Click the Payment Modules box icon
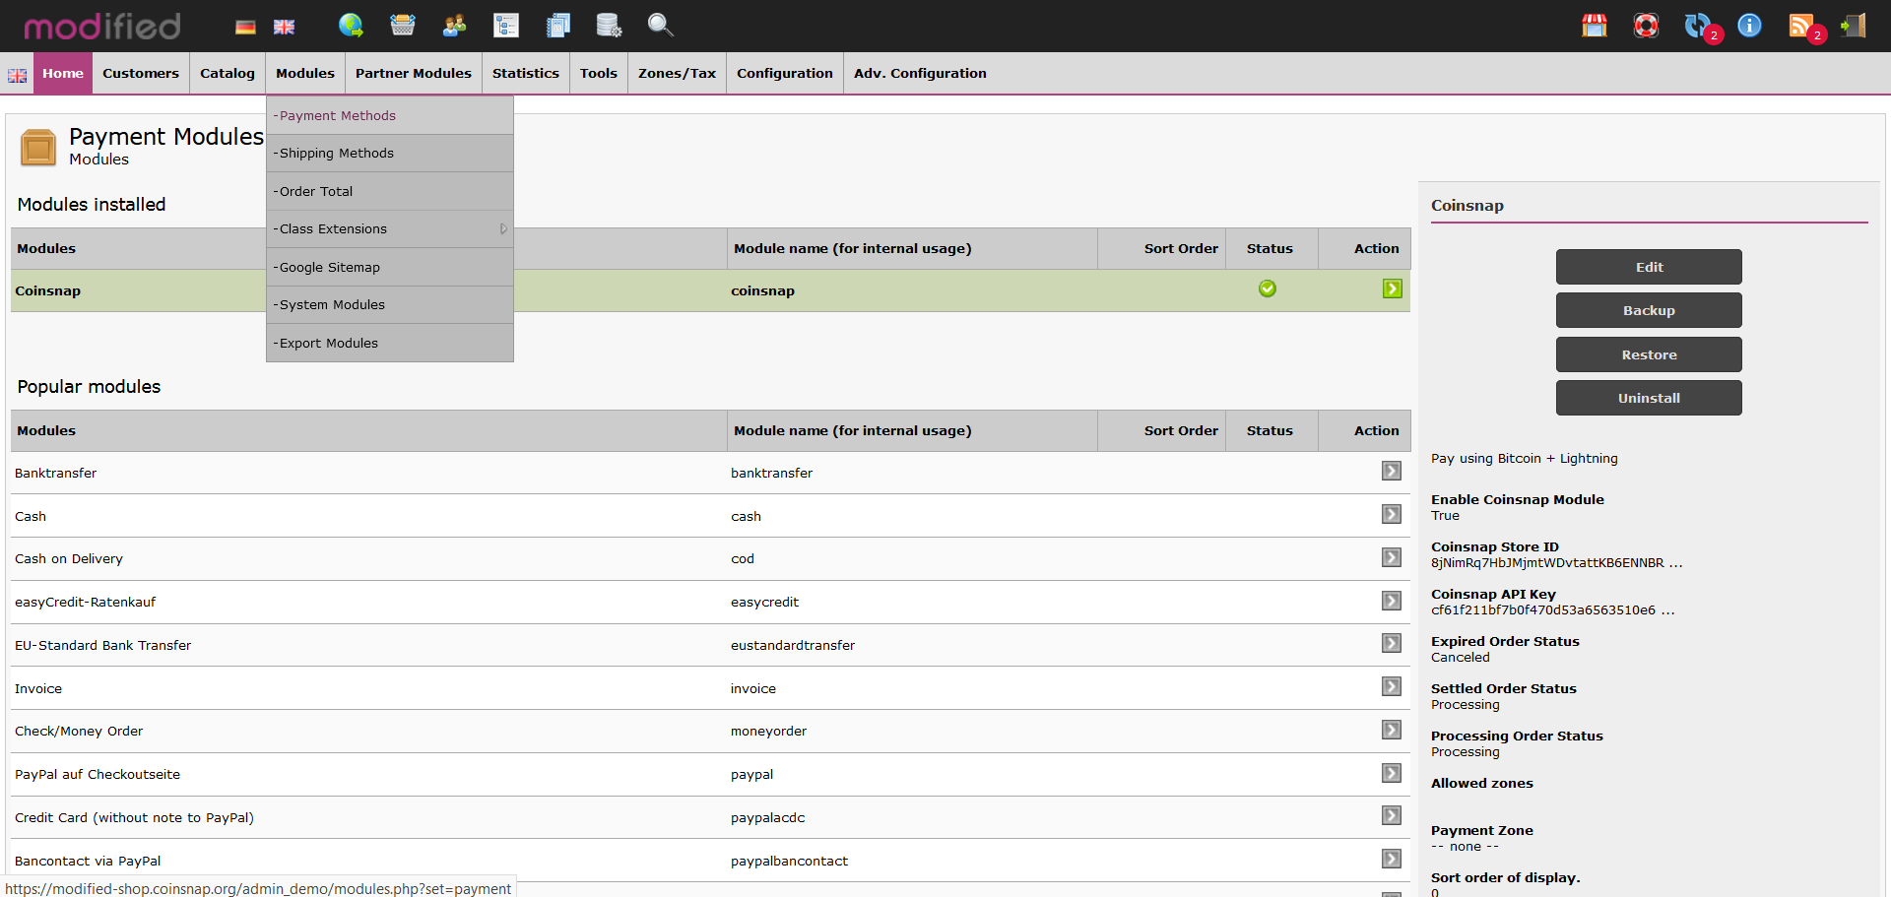The width and height of the screenshot is (1891, 897). 38,148
